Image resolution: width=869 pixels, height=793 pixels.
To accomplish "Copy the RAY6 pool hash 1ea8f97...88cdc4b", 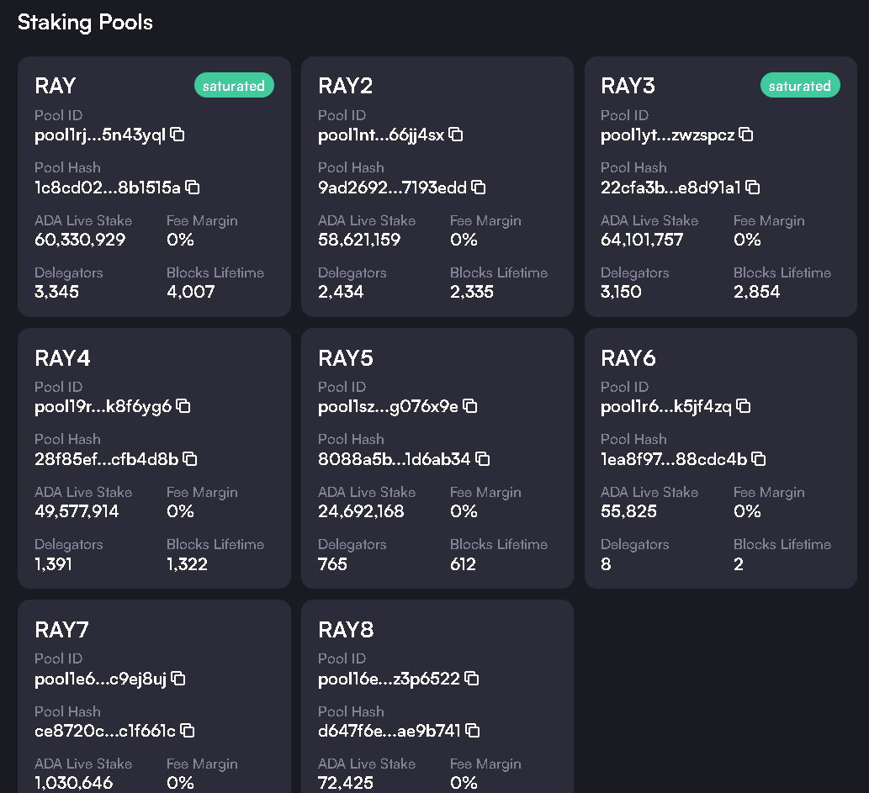I will pos(758,459).
